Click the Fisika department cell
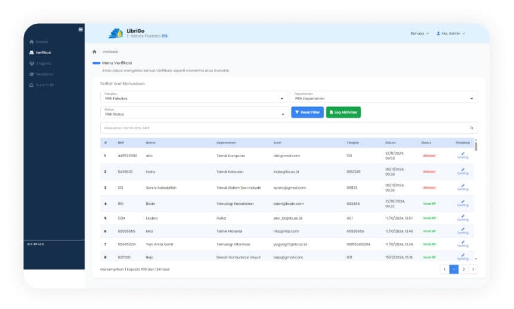 [221, 219]
